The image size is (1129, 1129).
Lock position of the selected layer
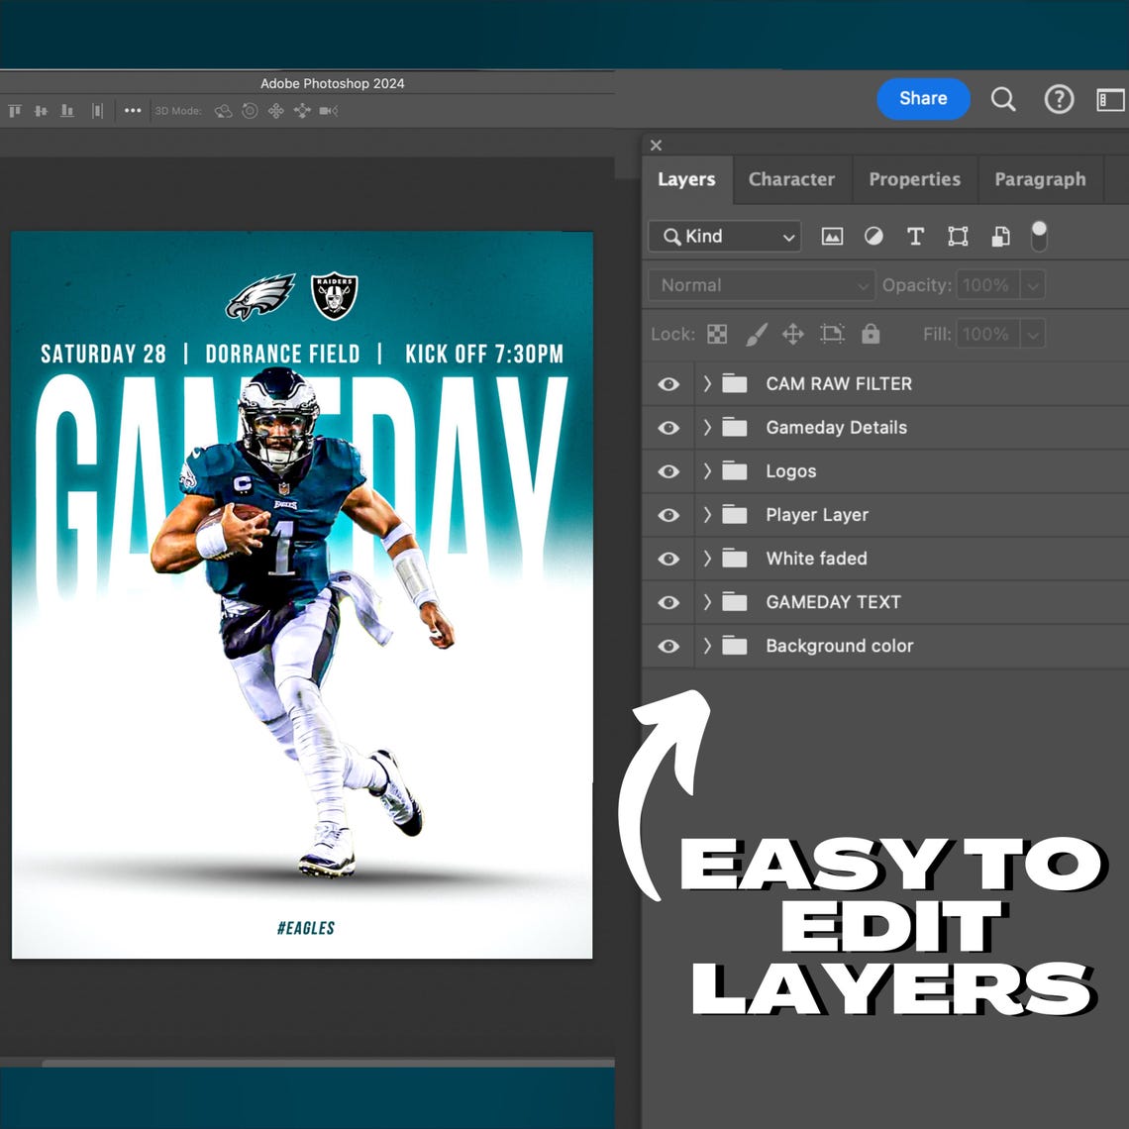[792, 334]
